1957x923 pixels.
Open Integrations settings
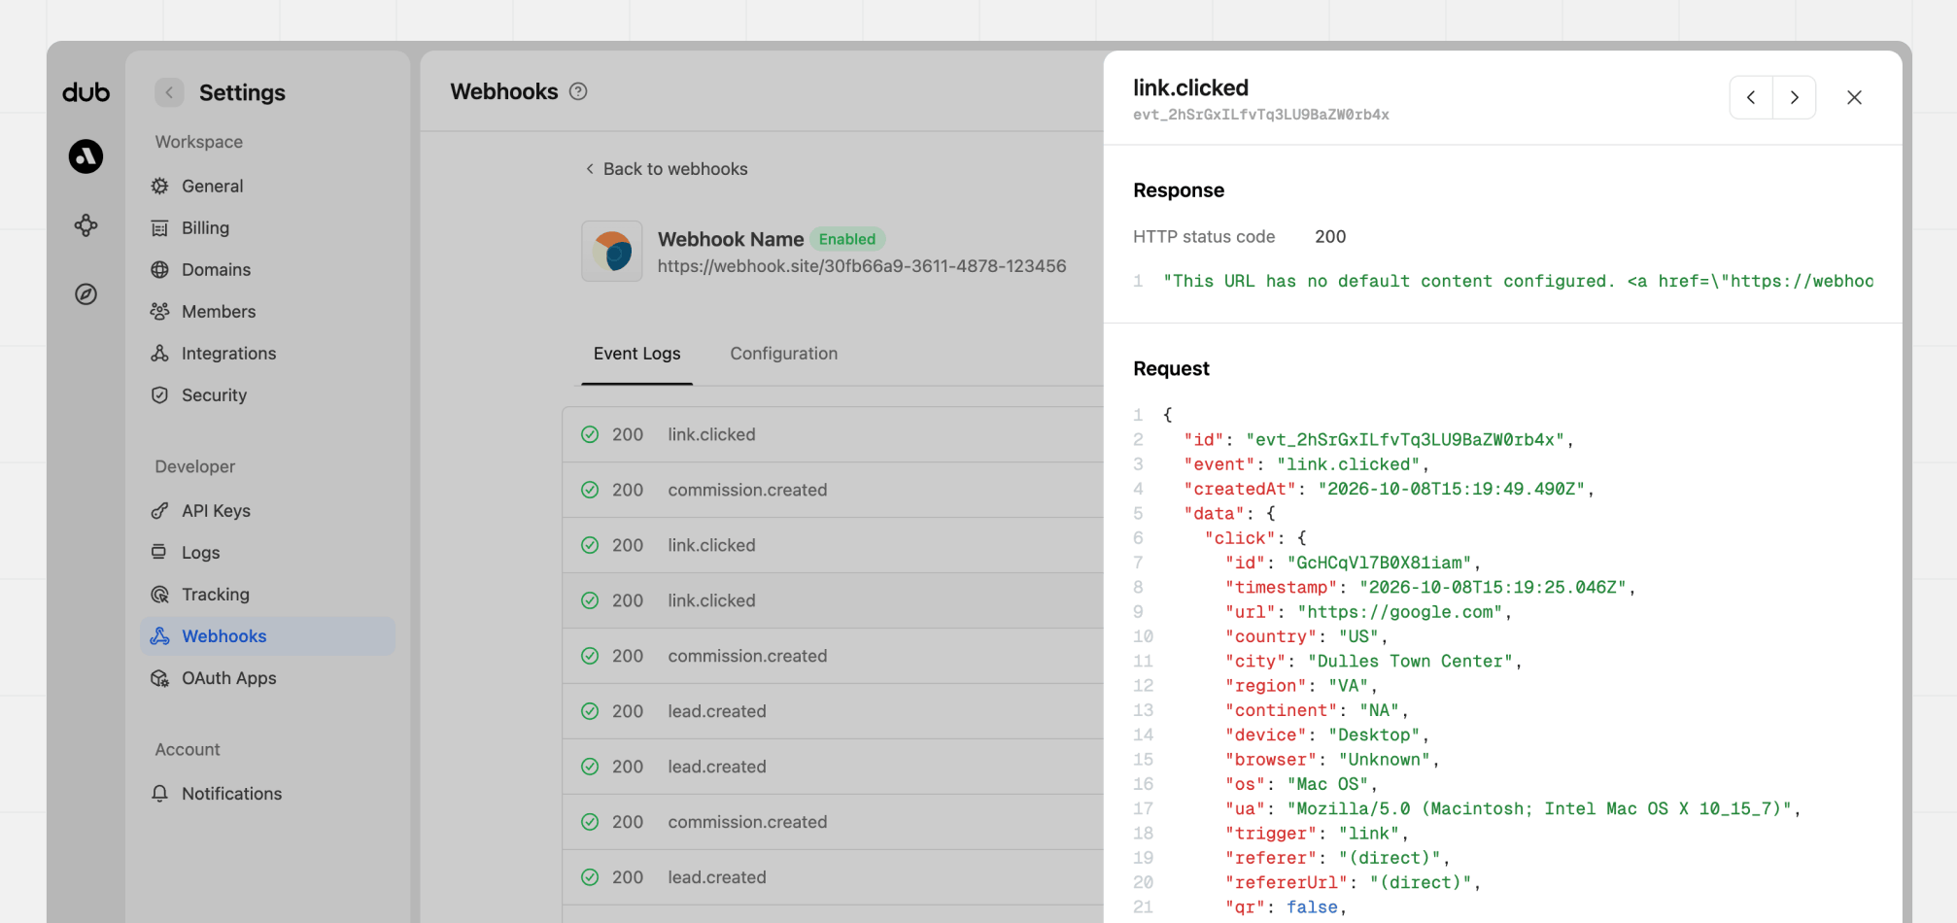(267, 353)
